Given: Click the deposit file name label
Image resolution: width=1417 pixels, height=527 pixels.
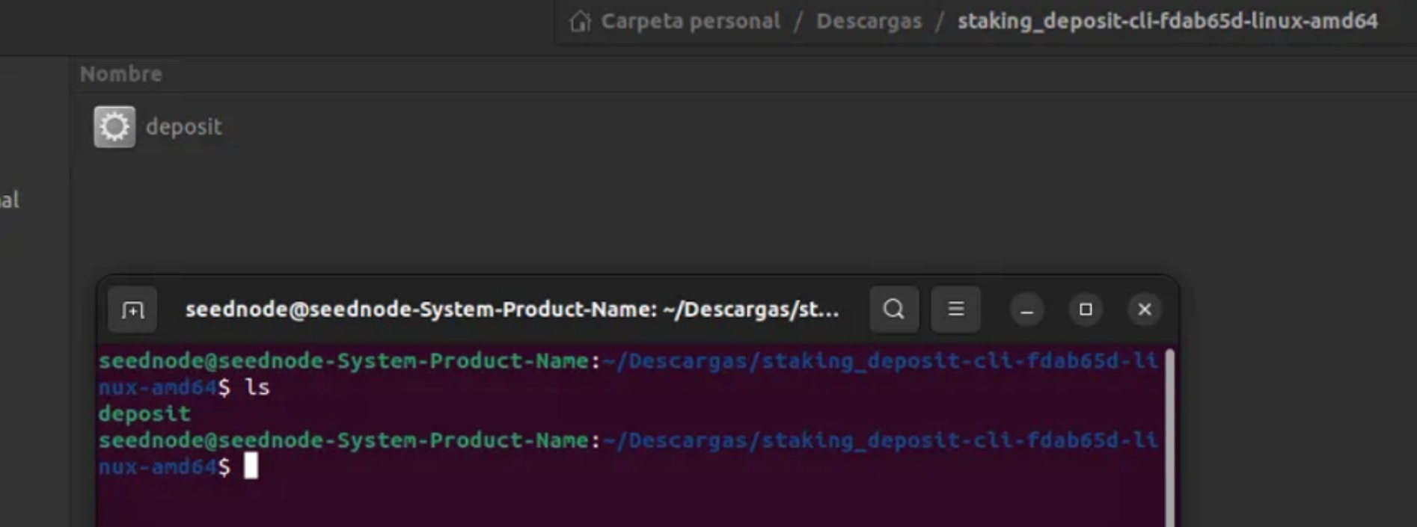Looking at the screenshot, I should (184, 127).
